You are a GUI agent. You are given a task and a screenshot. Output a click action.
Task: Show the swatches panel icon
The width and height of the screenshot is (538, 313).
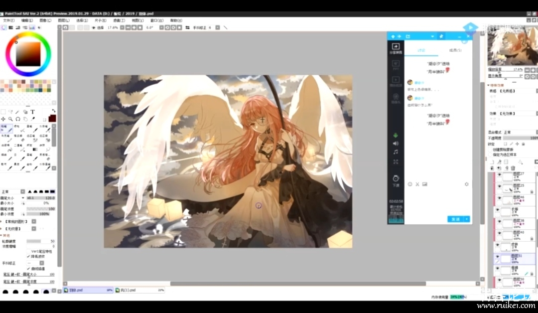(32, 27)
